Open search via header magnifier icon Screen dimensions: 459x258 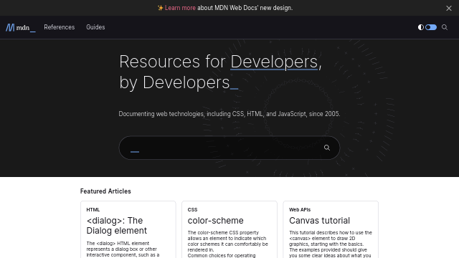445,27
